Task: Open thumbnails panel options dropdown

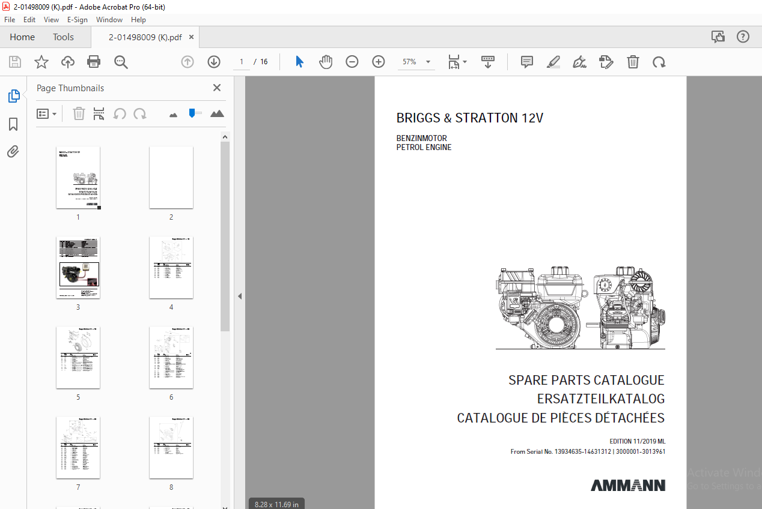Action: [x=46, y=113]
